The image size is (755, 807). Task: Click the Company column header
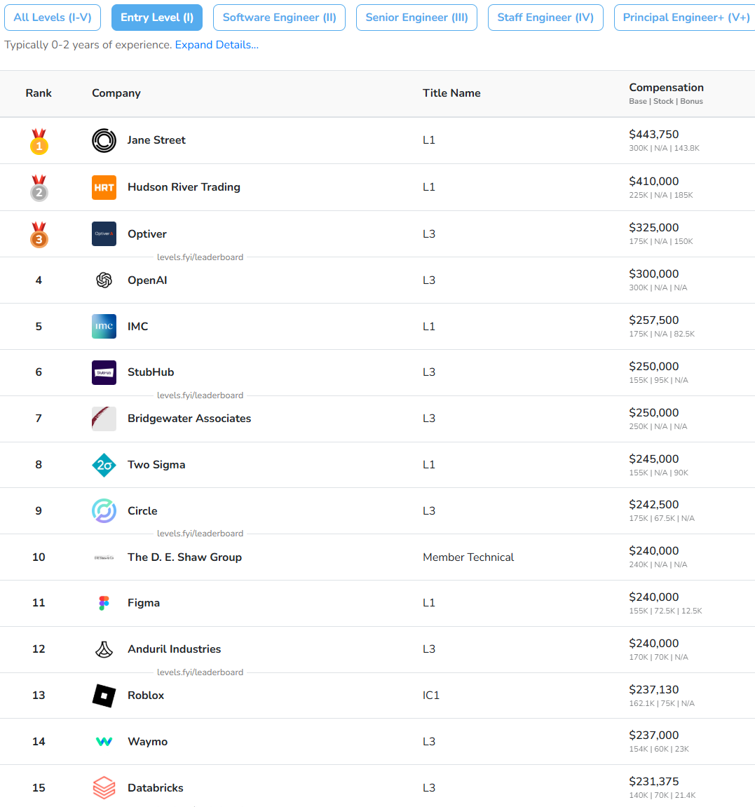pos(116,93)
